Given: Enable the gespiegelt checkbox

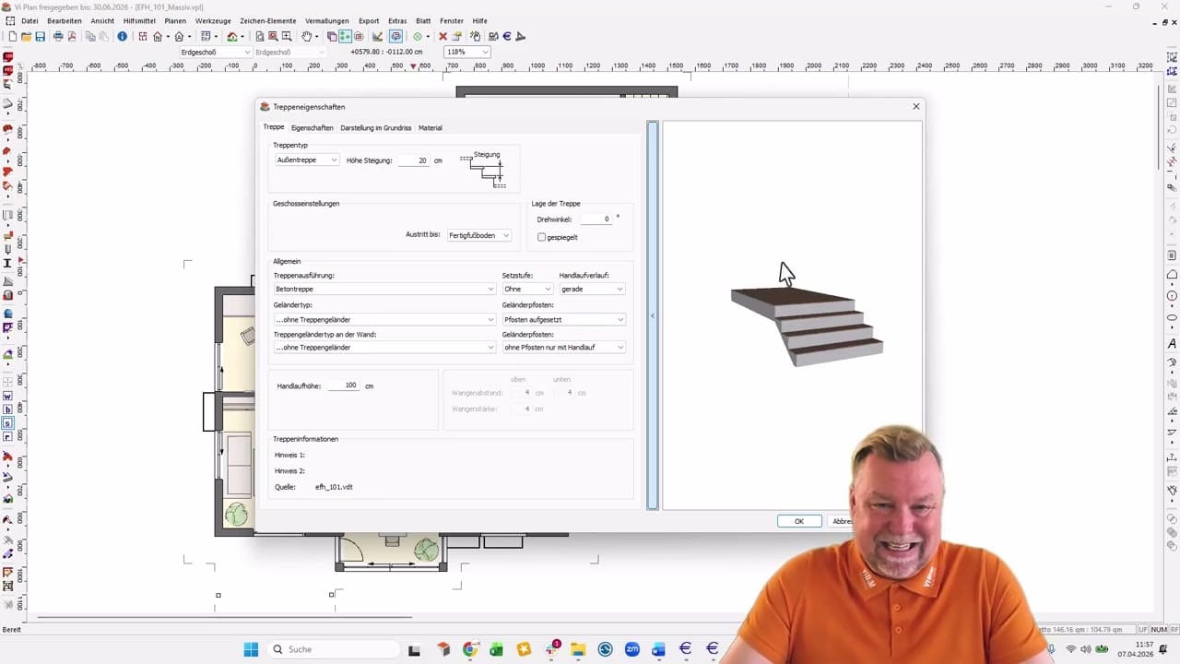Looking at the screenshot, I should point(542,237).
